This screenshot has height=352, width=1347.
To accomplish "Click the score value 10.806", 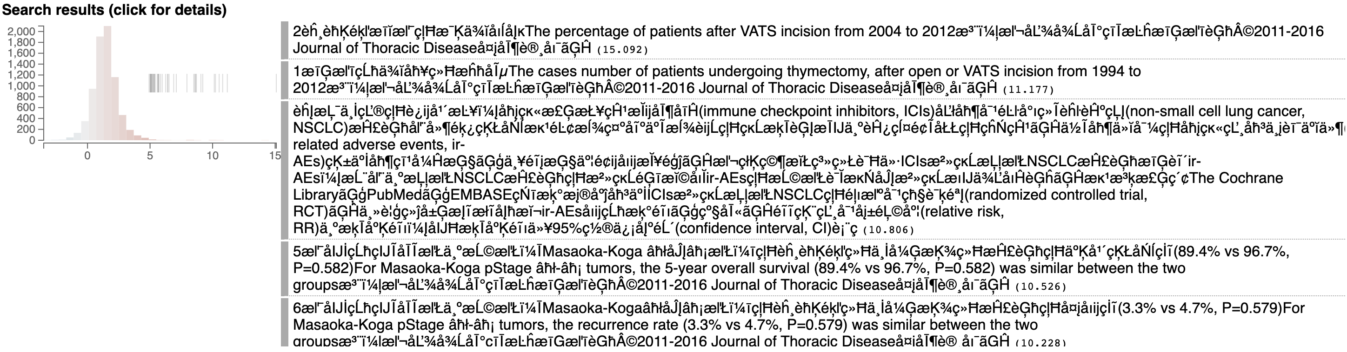I will point(888,230).
